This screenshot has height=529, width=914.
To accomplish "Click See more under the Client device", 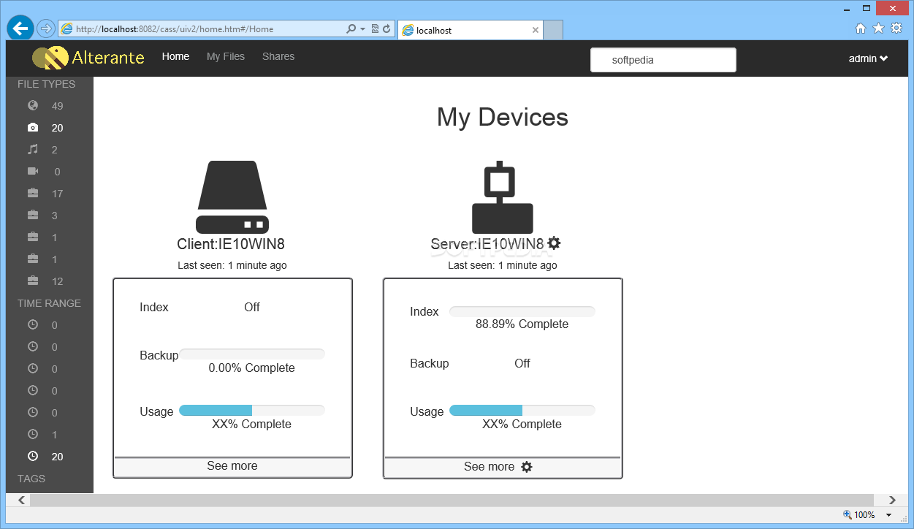I will click(232, 466).
